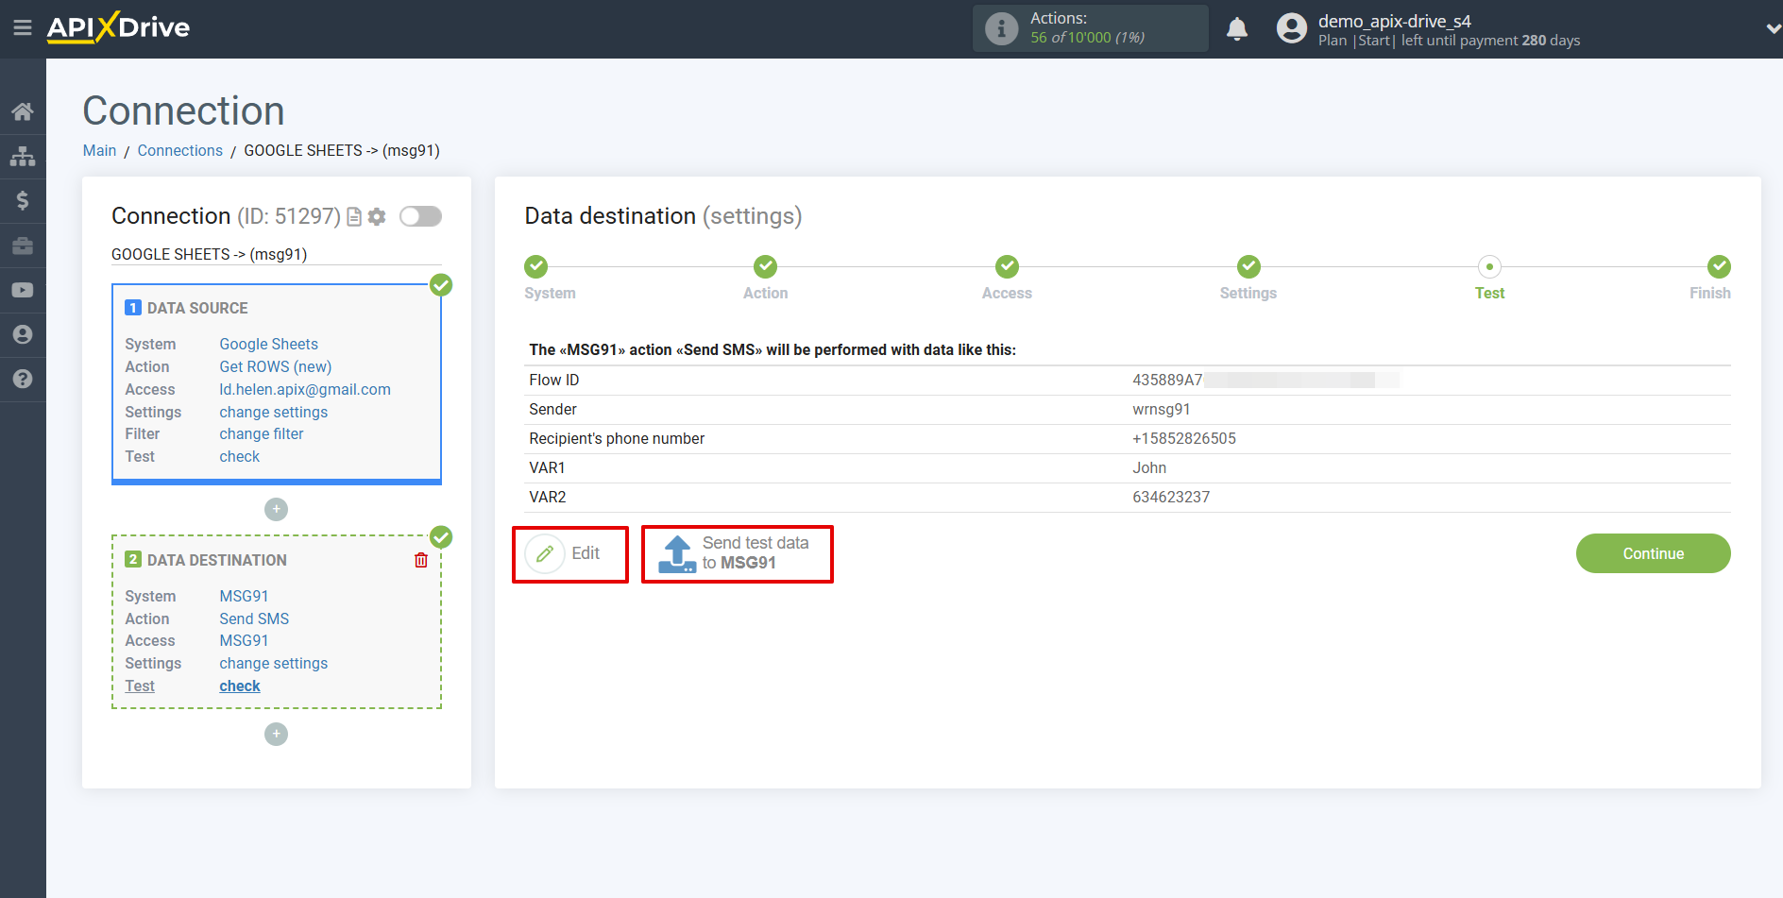1783x898 pixels.
Task: Open the user profile sidebar icon
Action: (x=23, y=334)
